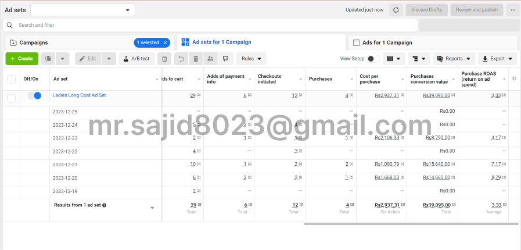Click the green Create button

coord(21,59)
